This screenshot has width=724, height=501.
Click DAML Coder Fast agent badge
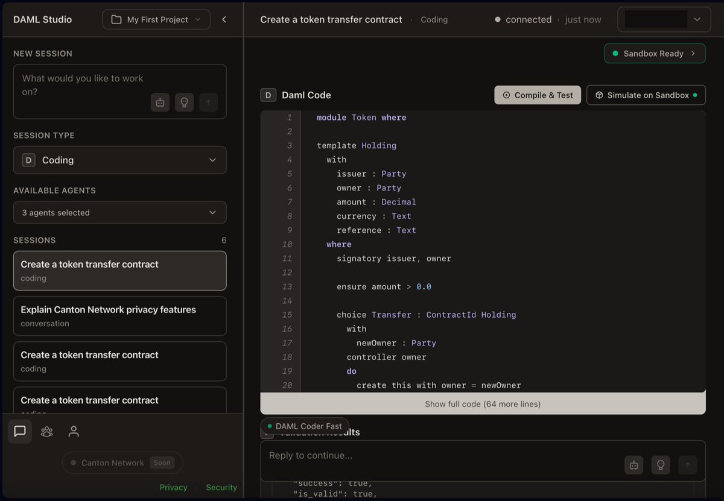click(x=305, y=426)
